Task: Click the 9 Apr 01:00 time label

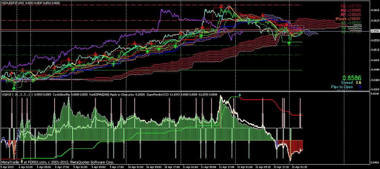Action: 80,167
